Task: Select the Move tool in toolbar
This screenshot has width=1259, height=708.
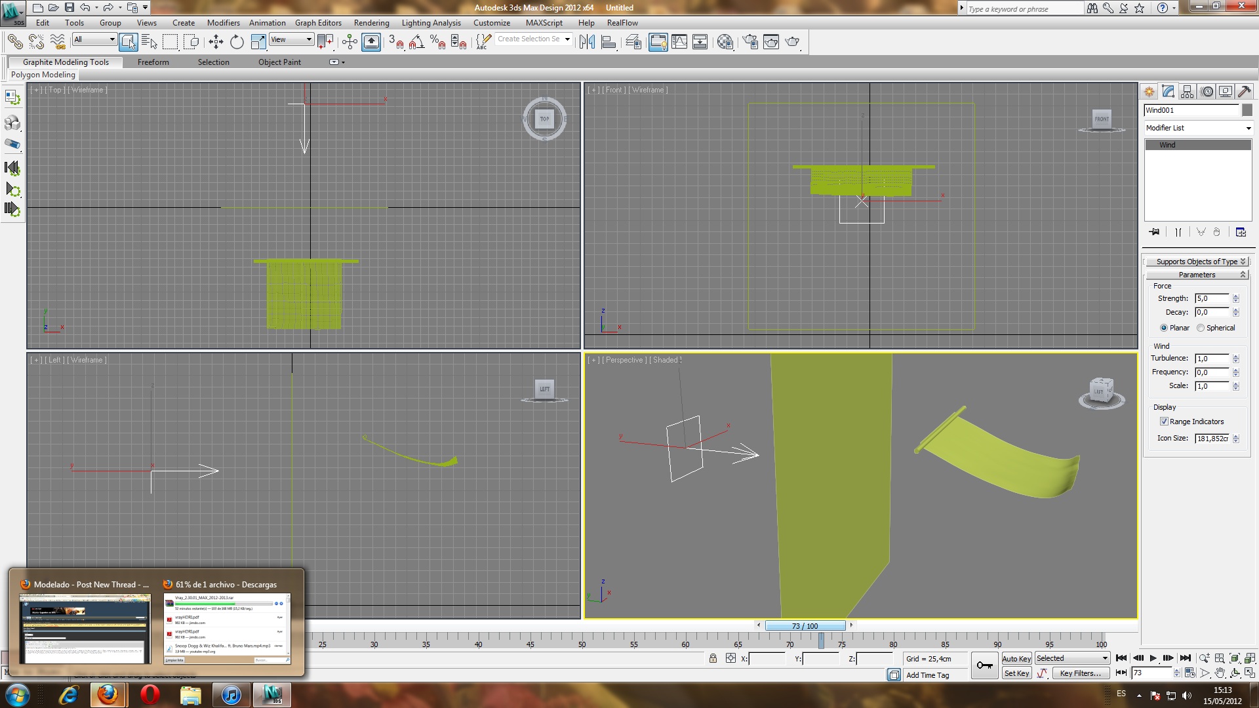Action: click(x=216, y=42)
